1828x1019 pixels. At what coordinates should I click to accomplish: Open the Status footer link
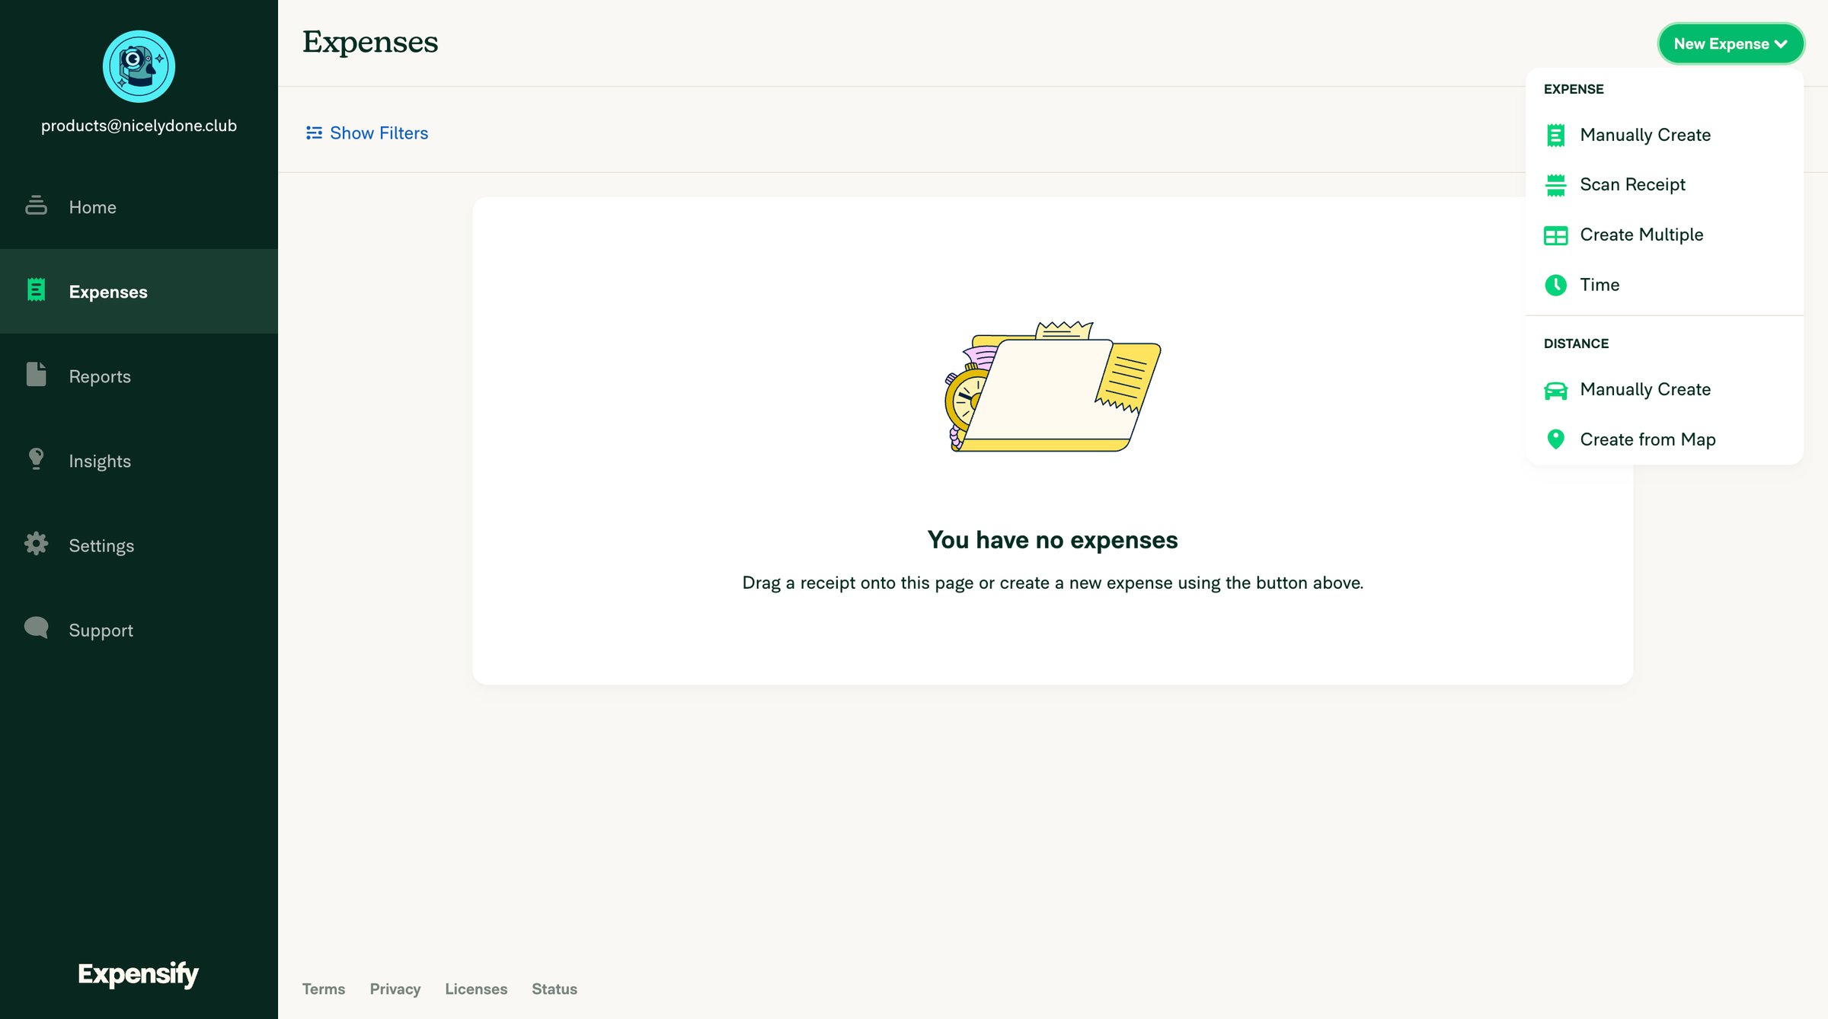(554, 989)
